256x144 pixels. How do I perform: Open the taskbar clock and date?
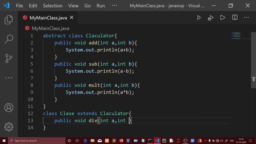[x=241, y=140]
